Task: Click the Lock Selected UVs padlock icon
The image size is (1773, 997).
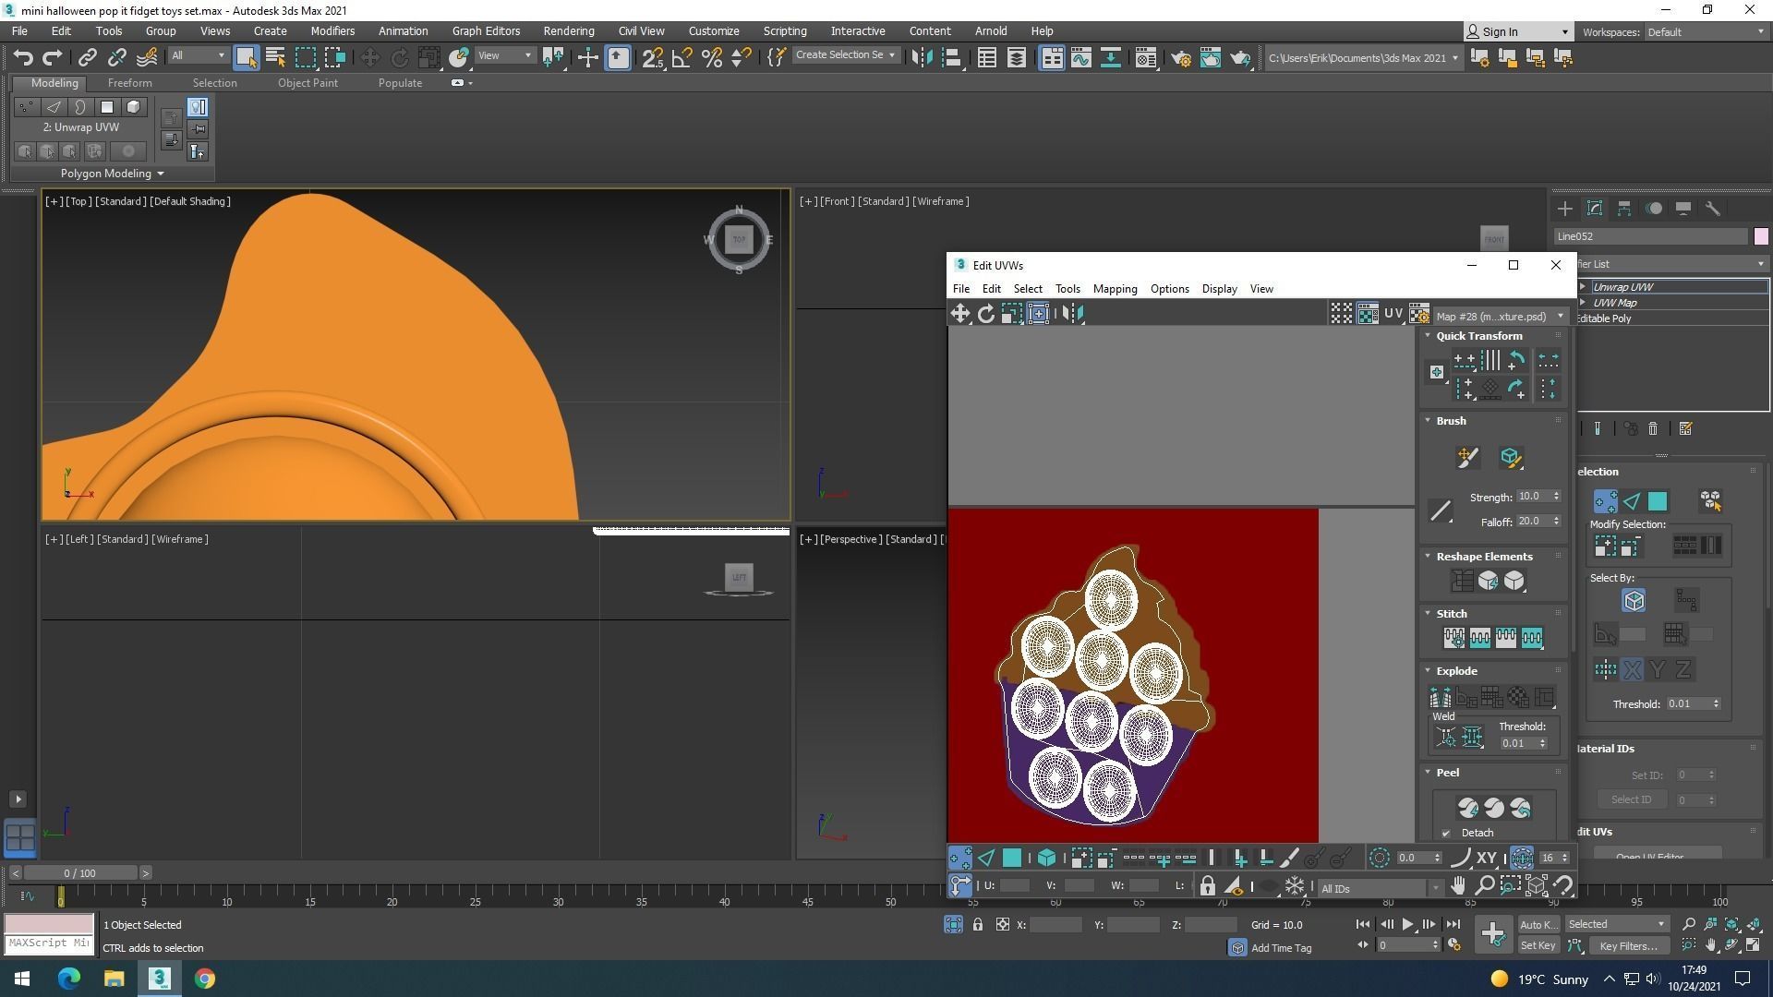Action: [1207, 887]
